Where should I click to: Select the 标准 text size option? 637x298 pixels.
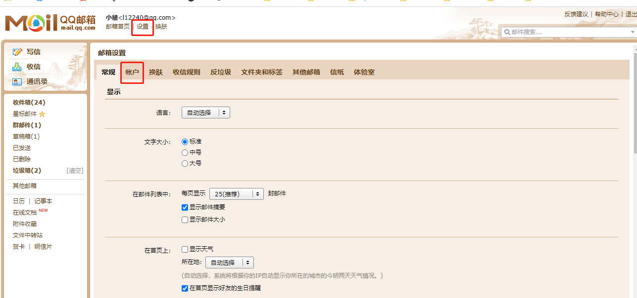click(185, 142)
